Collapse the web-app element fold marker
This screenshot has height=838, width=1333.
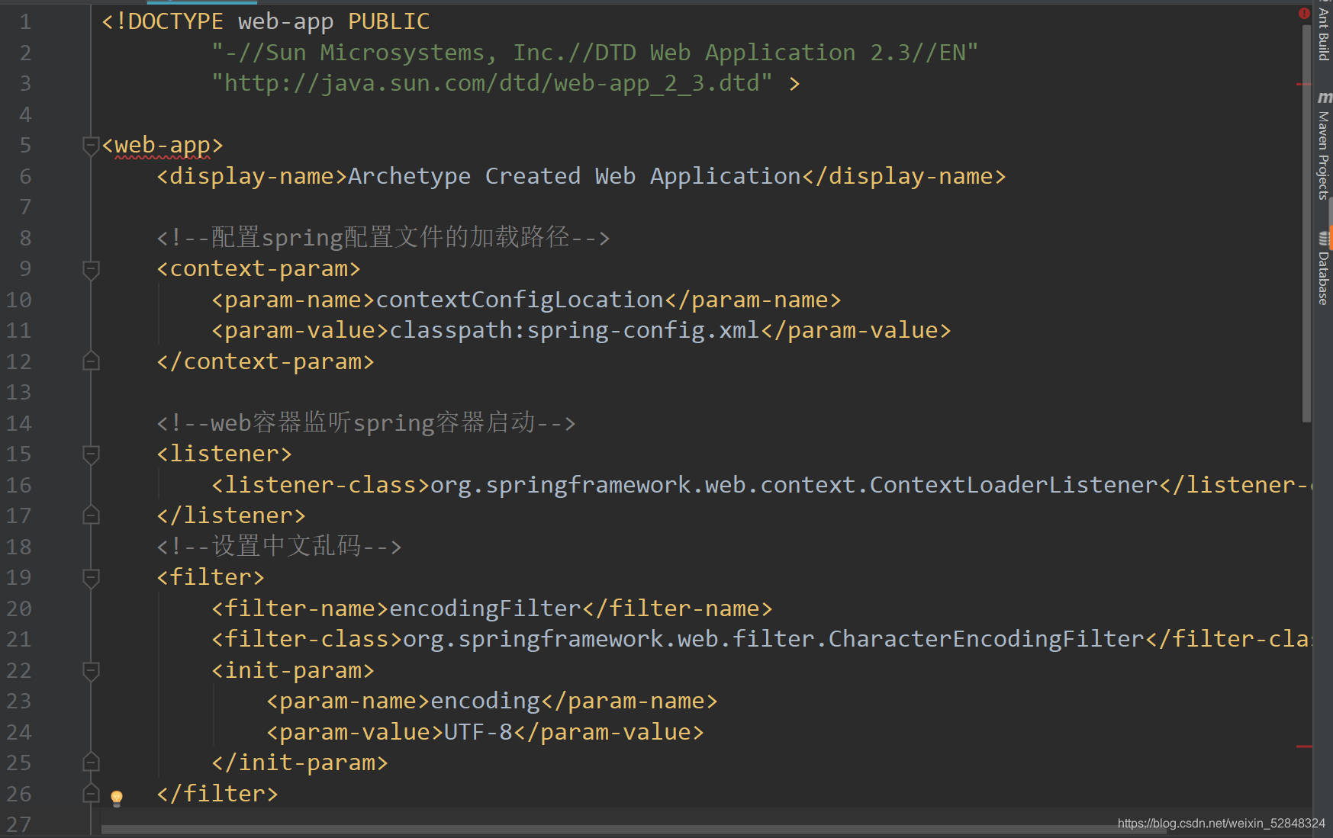(x=91, y=145)
